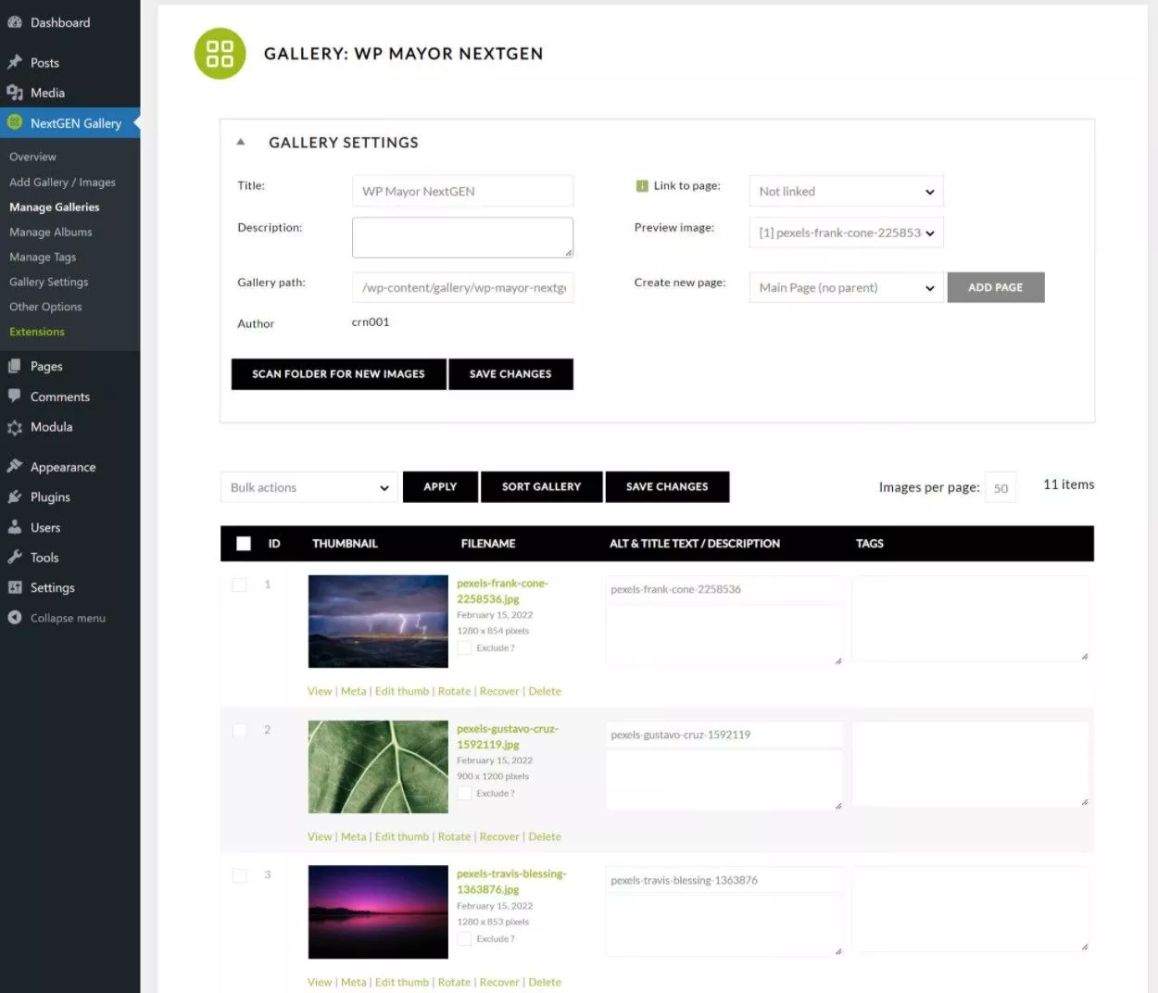Viewport: 1158px width, 993px height.
Task: Open Add Gallery / Images submenu item
Action: (62, 182)
